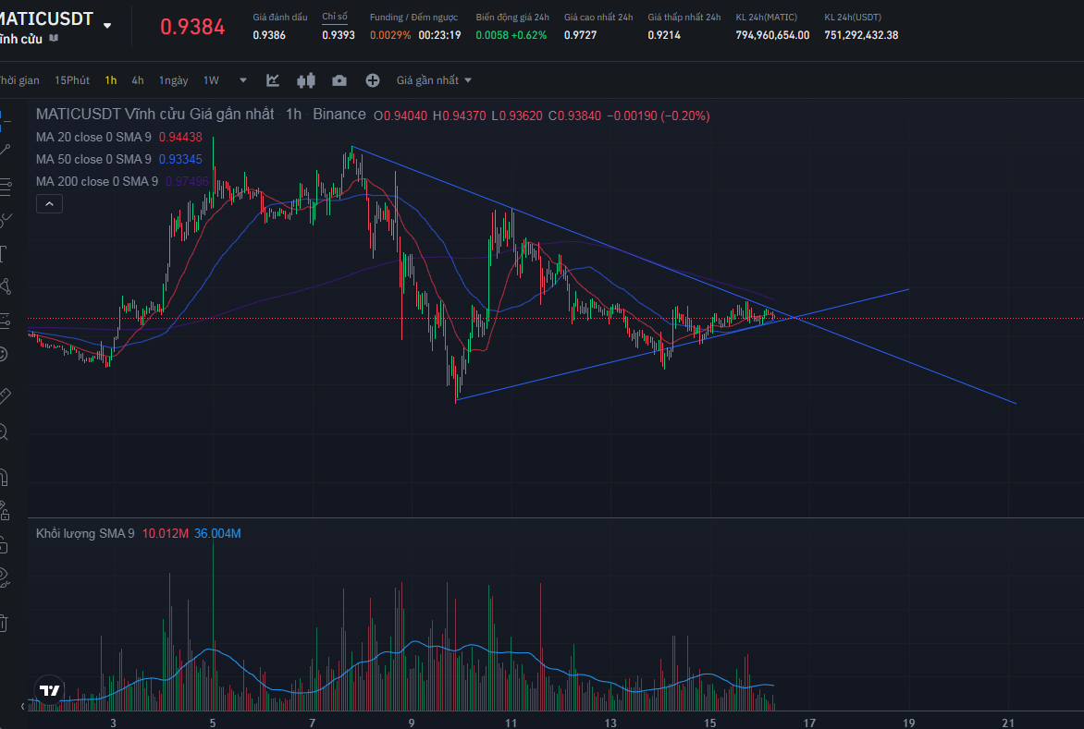Select the MA 50 close indicator legend
The image size is (1084, 729).
[93, 159]
